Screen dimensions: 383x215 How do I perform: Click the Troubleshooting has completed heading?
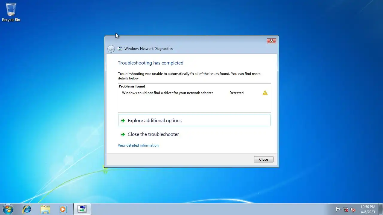pyautogui.click(x=151, y=63)
